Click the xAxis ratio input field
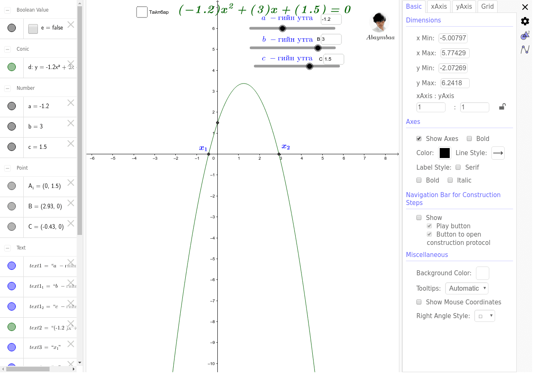533x373 pixels. (431, 107)
